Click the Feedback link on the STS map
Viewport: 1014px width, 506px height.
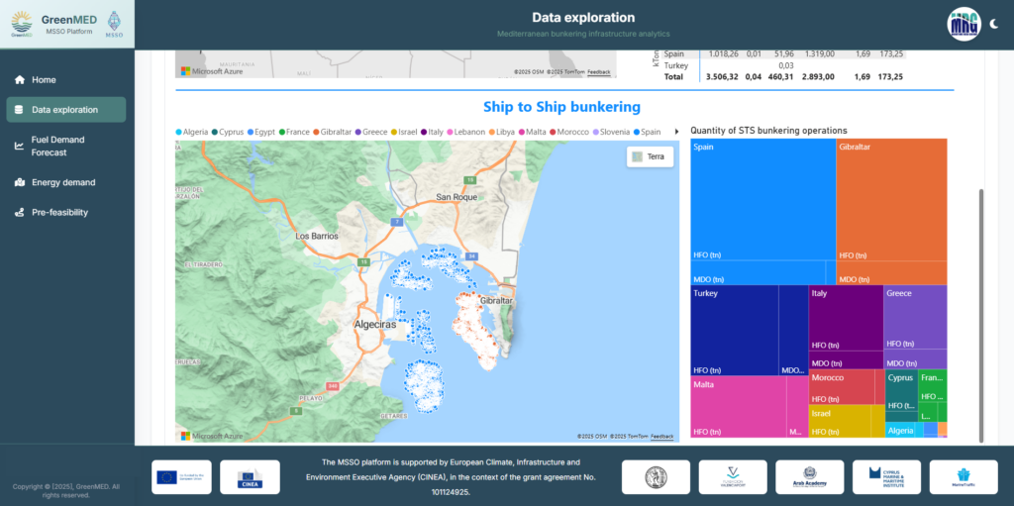[661, 436]
